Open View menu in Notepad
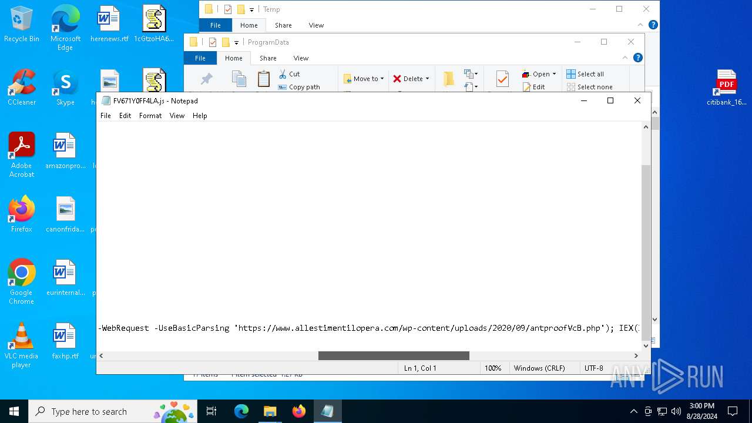The width and height of the screenshot is (752, 423). point(177,116)
